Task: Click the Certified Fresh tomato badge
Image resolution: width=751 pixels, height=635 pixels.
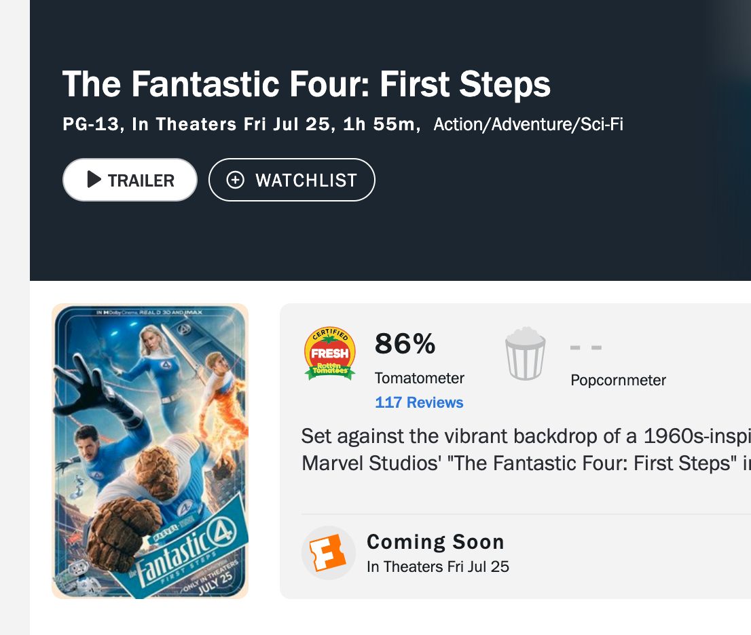Action: [330, 353]
